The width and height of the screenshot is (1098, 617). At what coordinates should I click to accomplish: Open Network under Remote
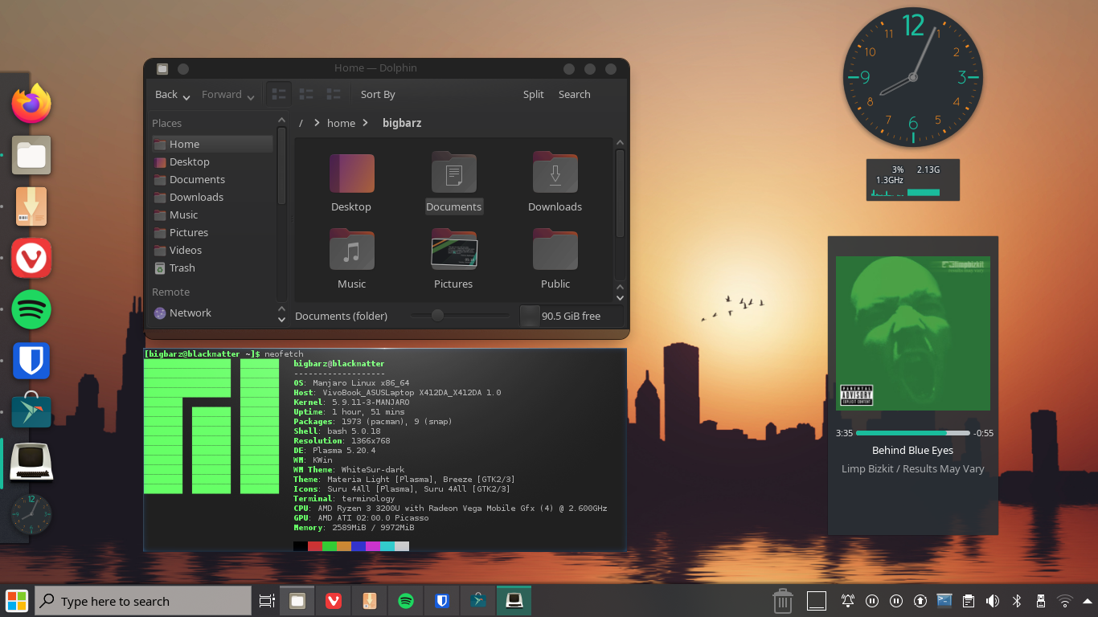coord(212,313)
